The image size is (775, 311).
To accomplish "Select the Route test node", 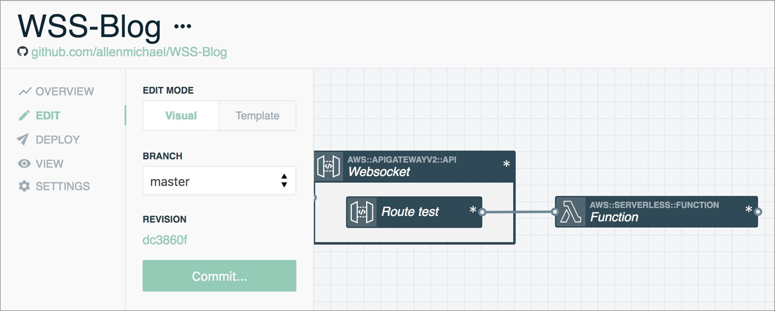I will [414, 212].
